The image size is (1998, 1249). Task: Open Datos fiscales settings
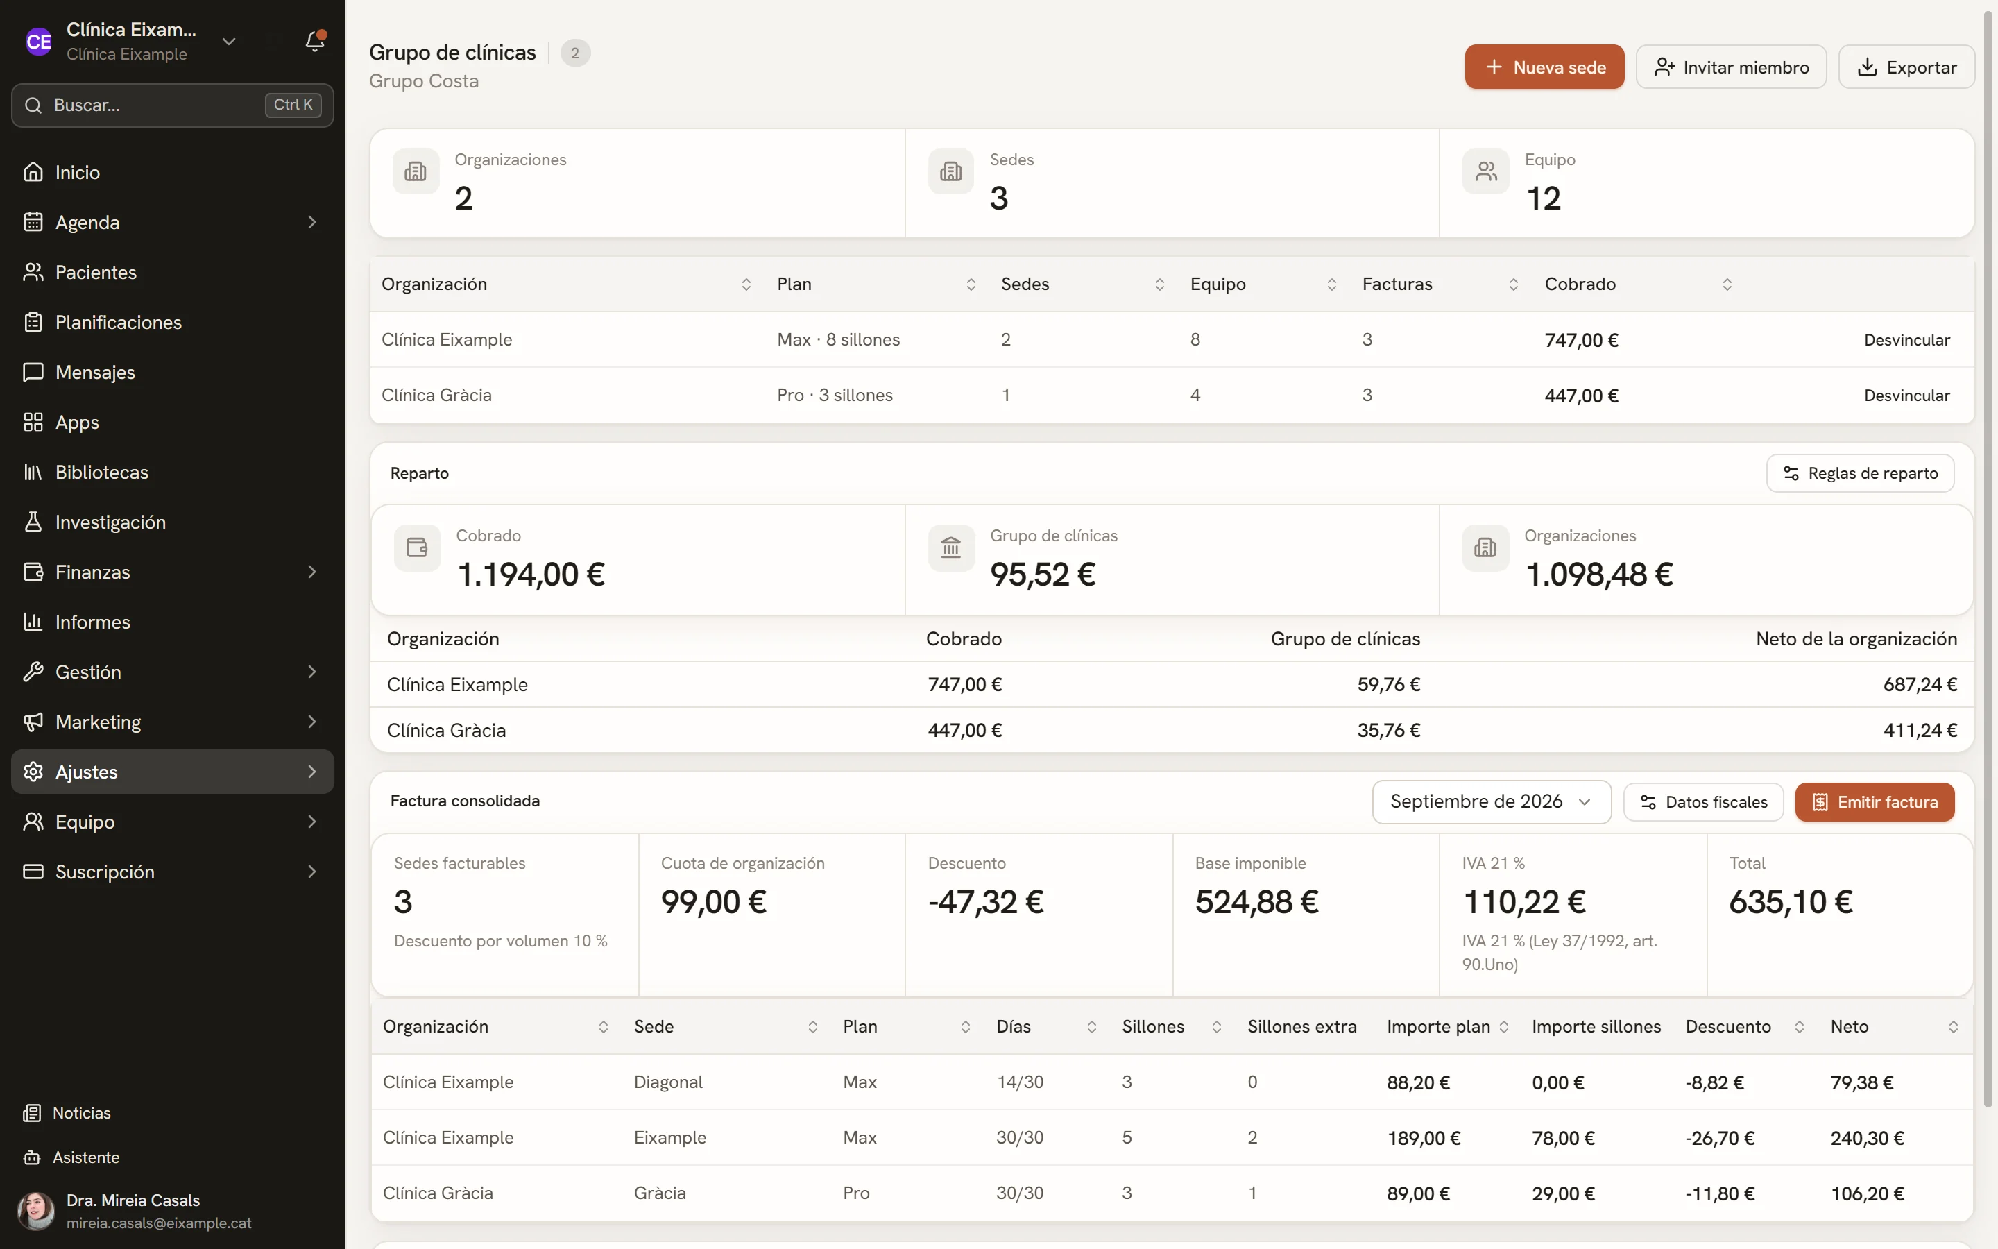[1703, 802]
